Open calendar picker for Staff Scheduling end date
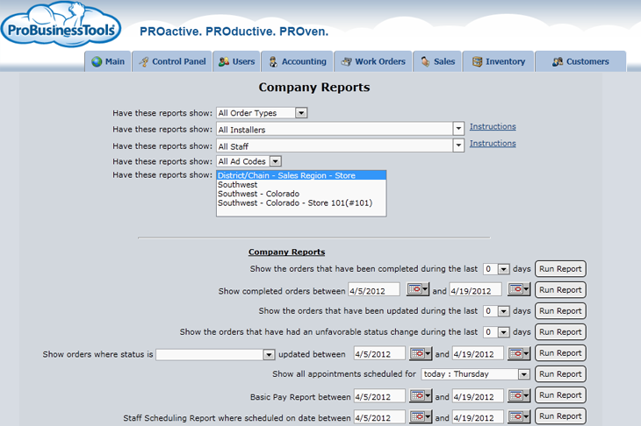641x426 pixels. pyautogui.click(x=520, y=417)
